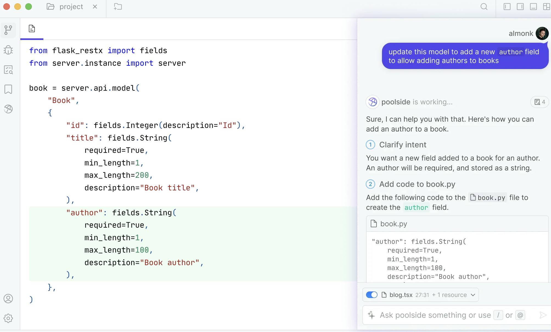Expand the blog.tsx resources chevron
The image size is (551, 332).
click(x=473, y=295)
